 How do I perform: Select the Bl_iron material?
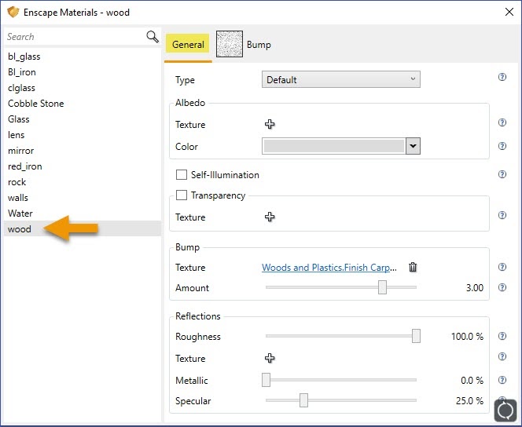click(83, 72)
